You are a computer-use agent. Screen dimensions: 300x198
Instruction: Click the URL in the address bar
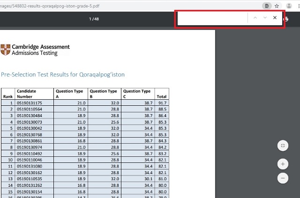(56, 6)
